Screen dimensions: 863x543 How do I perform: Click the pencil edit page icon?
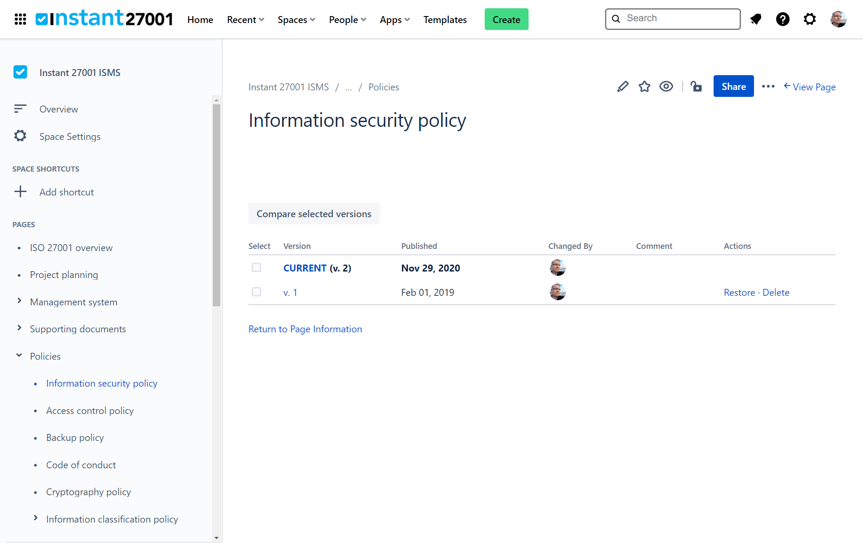coord(622,86)
